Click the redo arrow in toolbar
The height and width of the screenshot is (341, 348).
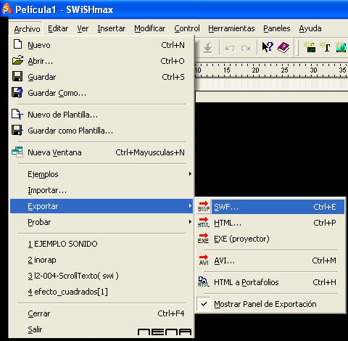[246, 48]
